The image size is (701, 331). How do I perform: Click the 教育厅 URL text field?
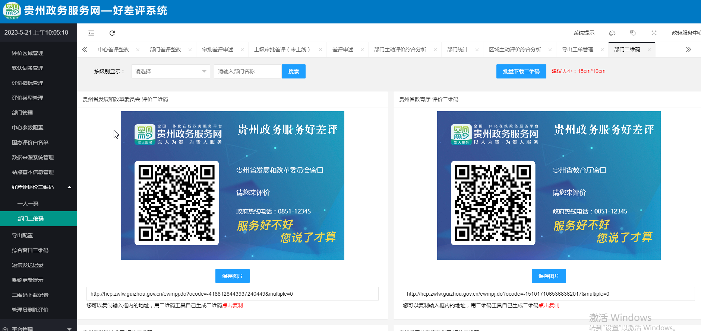click(549, 294)
